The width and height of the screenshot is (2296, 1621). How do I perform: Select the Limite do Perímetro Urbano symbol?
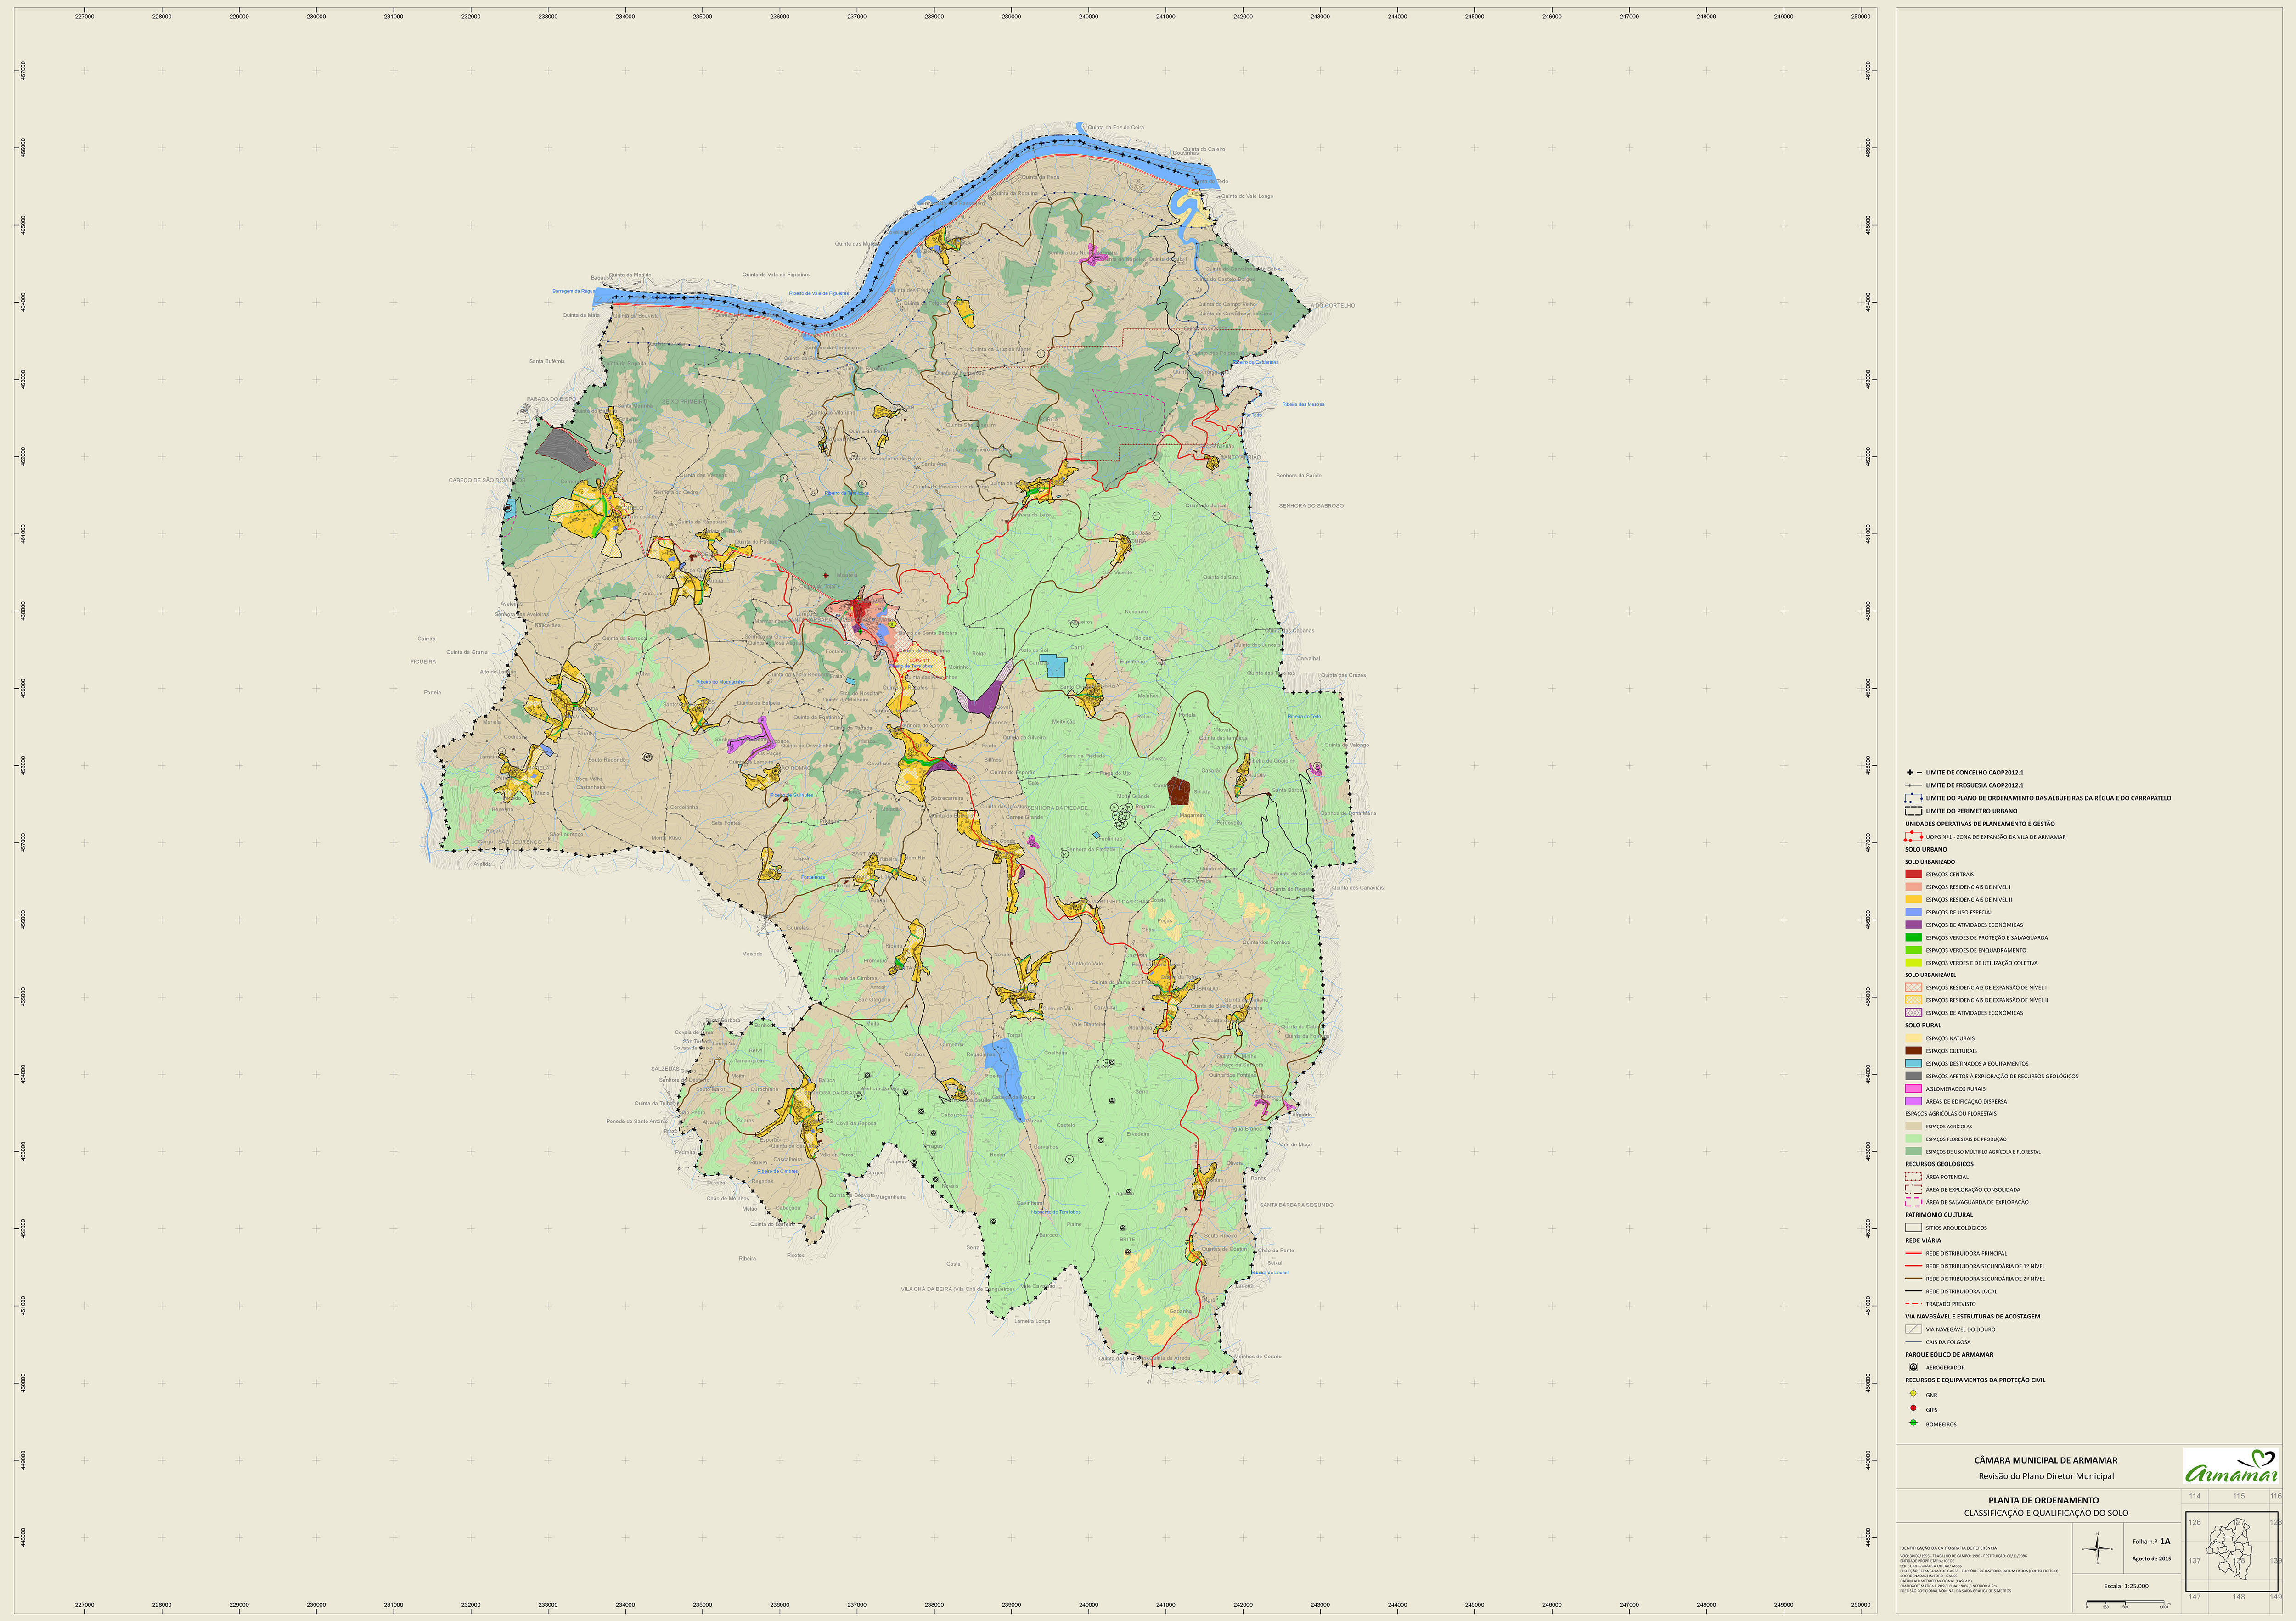point(1913,811)
